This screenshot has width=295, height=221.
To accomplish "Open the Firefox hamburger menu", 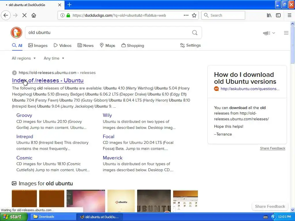I will click(290, 16).
